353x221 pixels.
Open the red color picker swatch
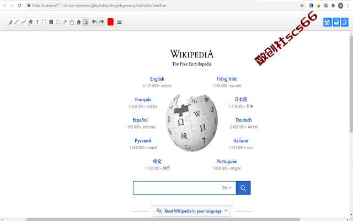110,22
